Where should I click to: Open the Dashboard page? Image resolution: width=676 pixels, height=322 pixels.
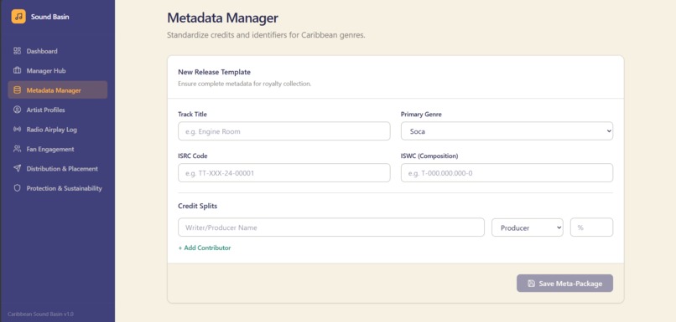(x=57, y=51)
